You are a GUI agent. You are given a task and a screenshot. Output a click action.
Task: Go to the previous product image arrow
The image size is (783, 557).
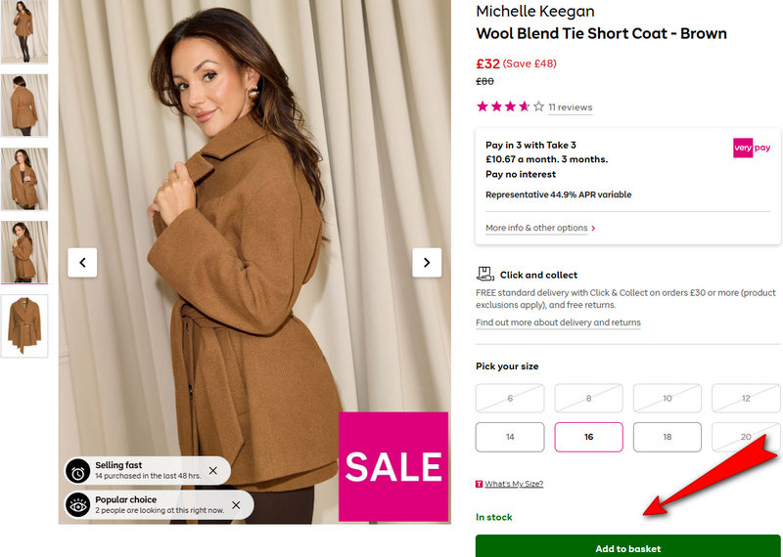pyautogui.click(x=82, y=262)
